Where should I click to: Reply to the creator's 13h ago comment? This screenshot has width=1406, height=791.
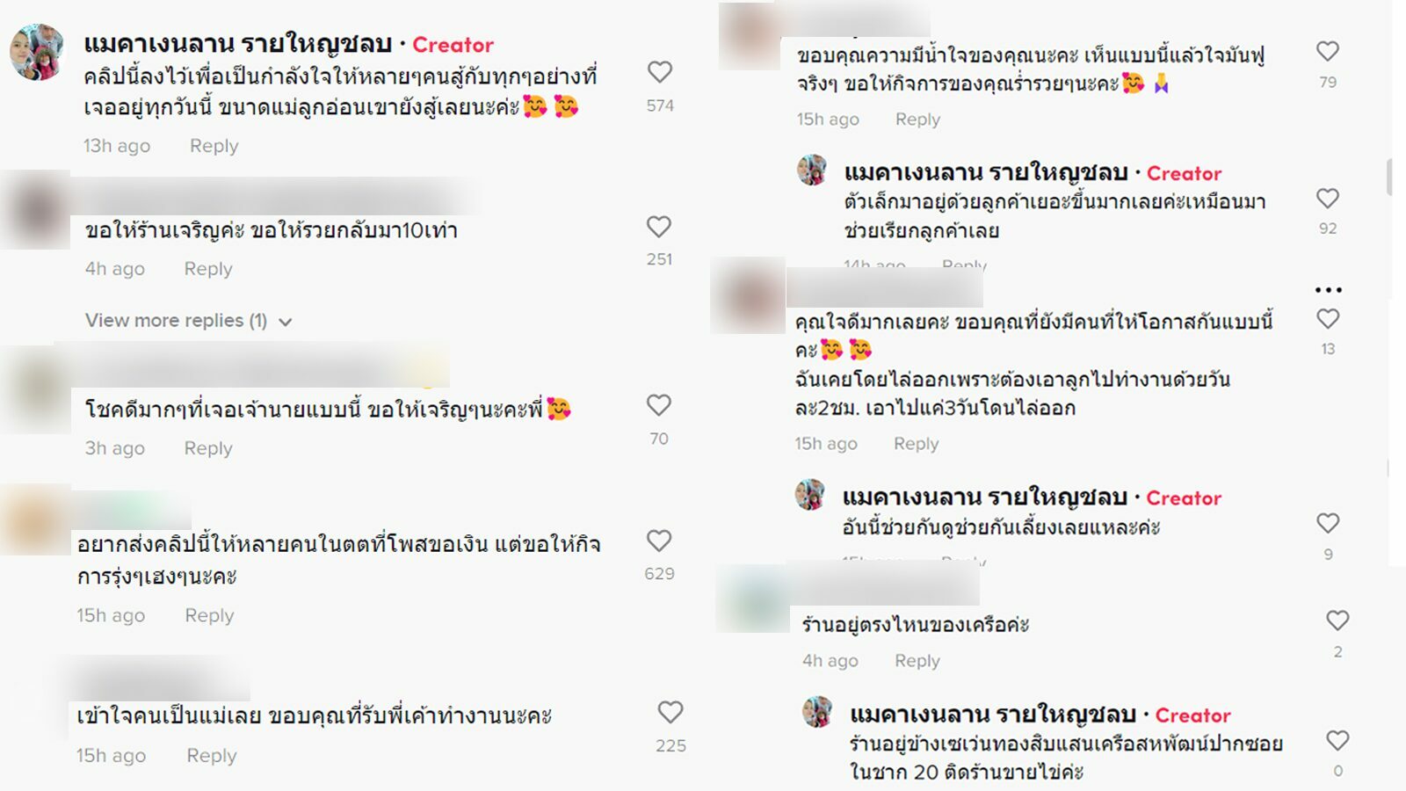click(214, 146)
